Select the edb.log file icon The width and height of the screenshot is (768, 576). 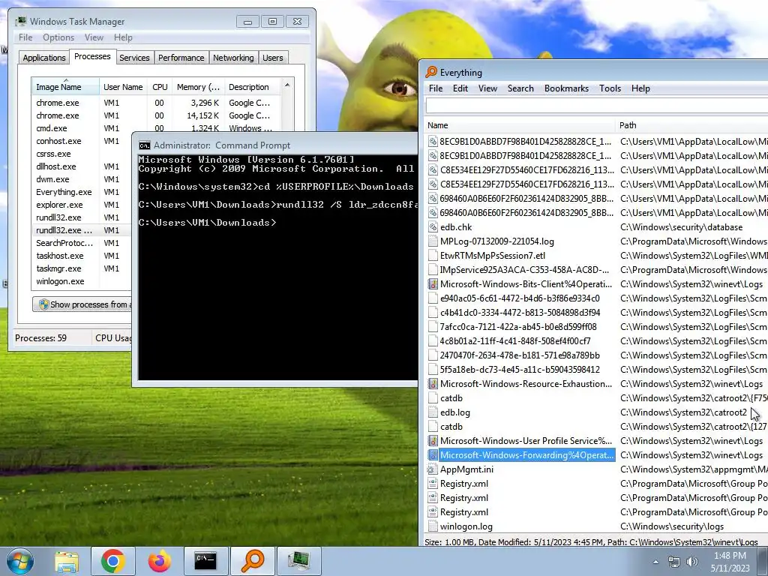(x=433, y=412)
